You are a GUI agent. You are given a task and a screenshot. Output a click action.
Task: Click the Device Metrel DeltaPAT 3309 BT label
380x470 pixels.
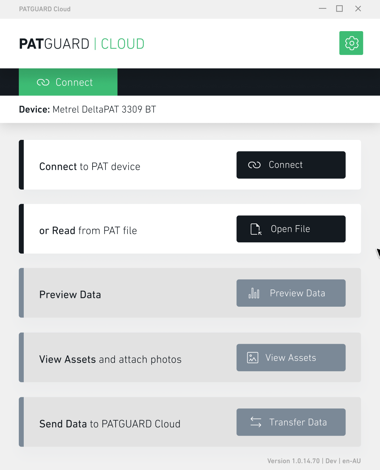(87, 109)
